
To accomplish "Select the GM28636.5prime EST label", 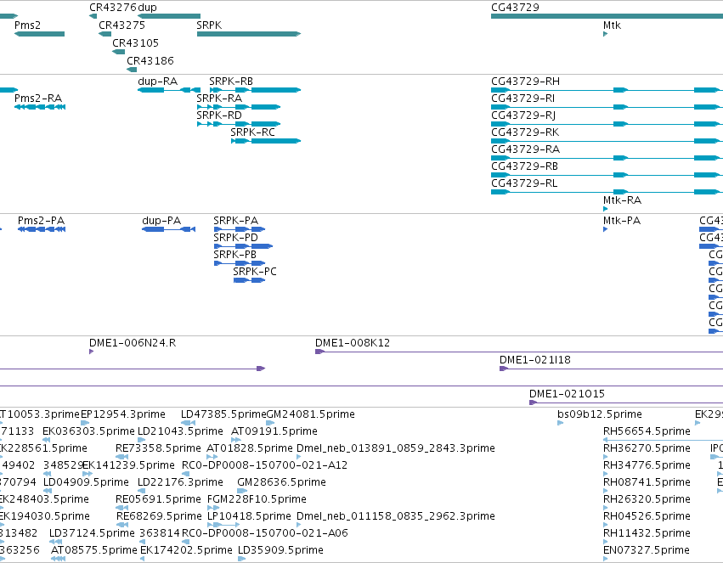I will tap(282, 482).
